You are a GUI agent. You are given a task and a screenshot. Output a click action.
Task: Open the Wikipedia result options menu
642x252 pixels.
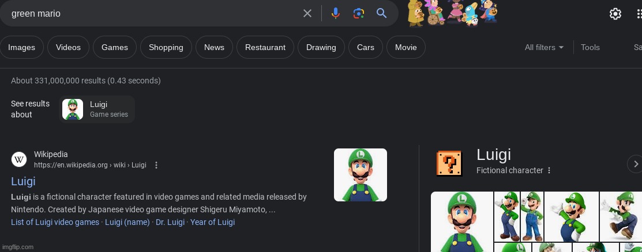click(x=156, y=165)
